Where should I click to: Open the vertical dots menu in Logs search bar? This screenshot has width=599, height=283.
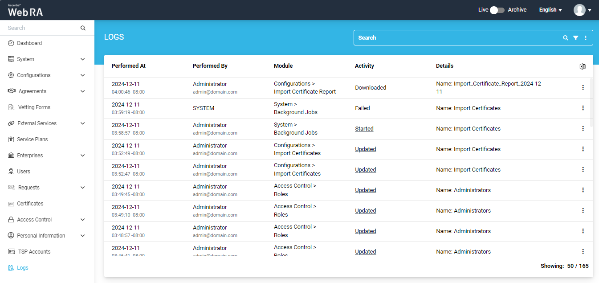(x=586, y=38)
